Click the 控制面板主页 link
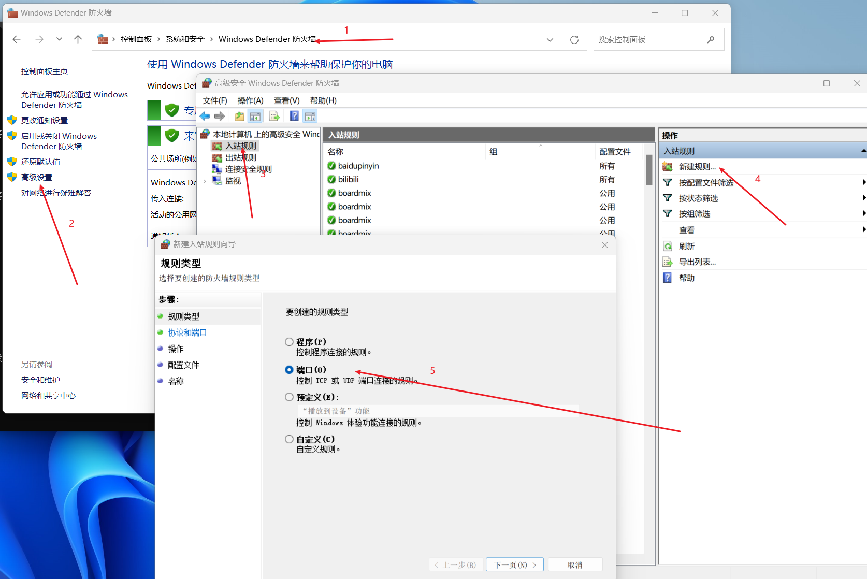Screen dimensions: 867x579 [45, 71]
